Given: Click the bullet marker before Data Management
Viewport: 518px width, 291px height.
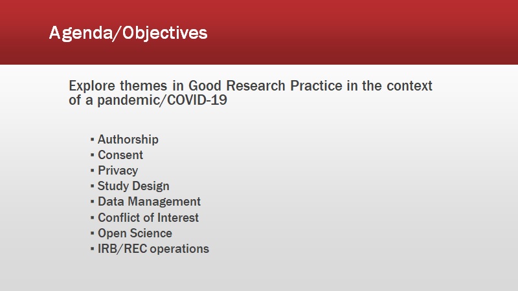Looking at the screenshot, I should coord(92,202).
